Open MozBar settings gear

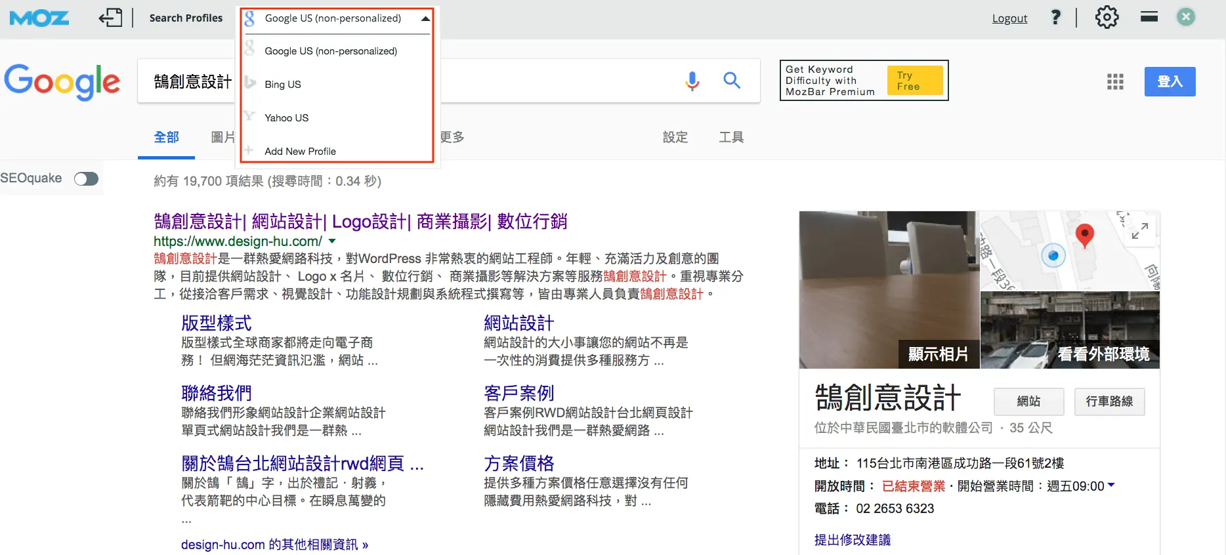[x=1107, y=17]
